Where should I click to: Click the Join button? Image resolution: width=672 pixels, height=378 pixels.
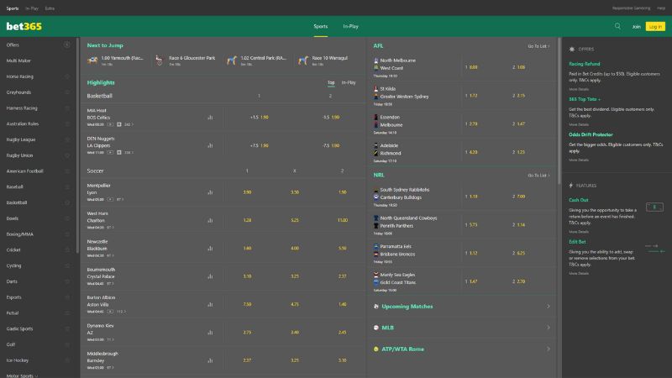[x=636, y=27]
